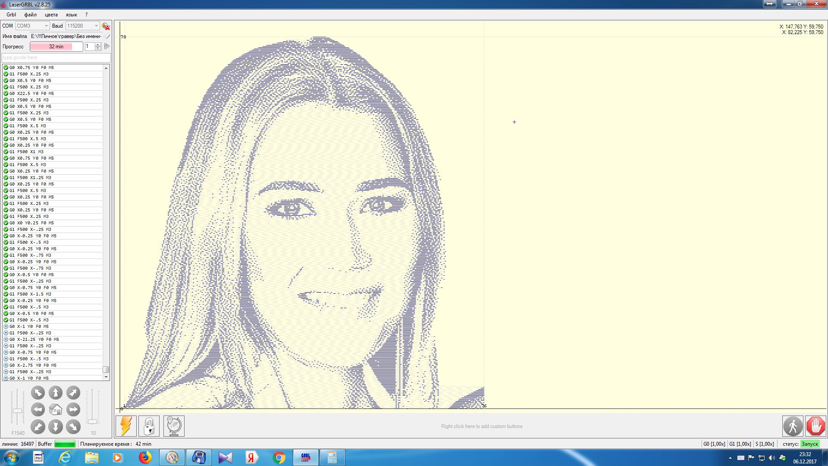Increase the repeat count spinner
828x466 pixels.
(98, 44)
